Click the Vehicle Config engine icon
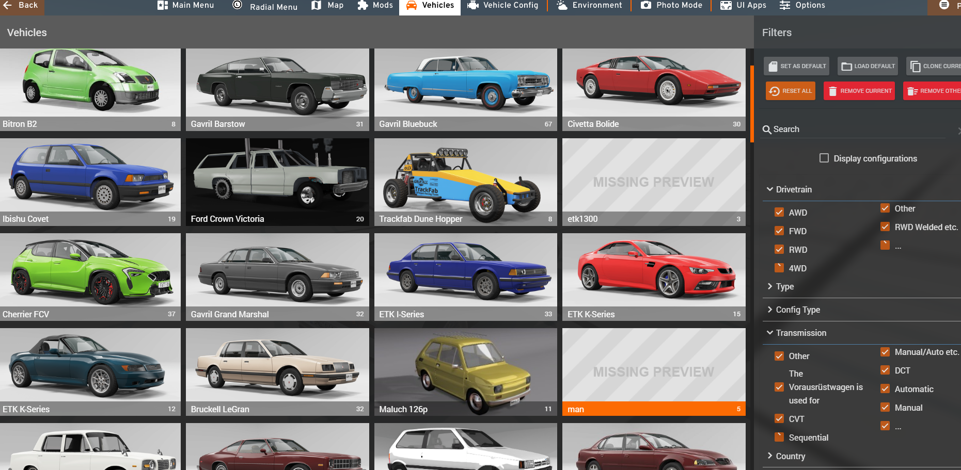The height and width of the screenshot is (470, 961). (x=472, y=5)
